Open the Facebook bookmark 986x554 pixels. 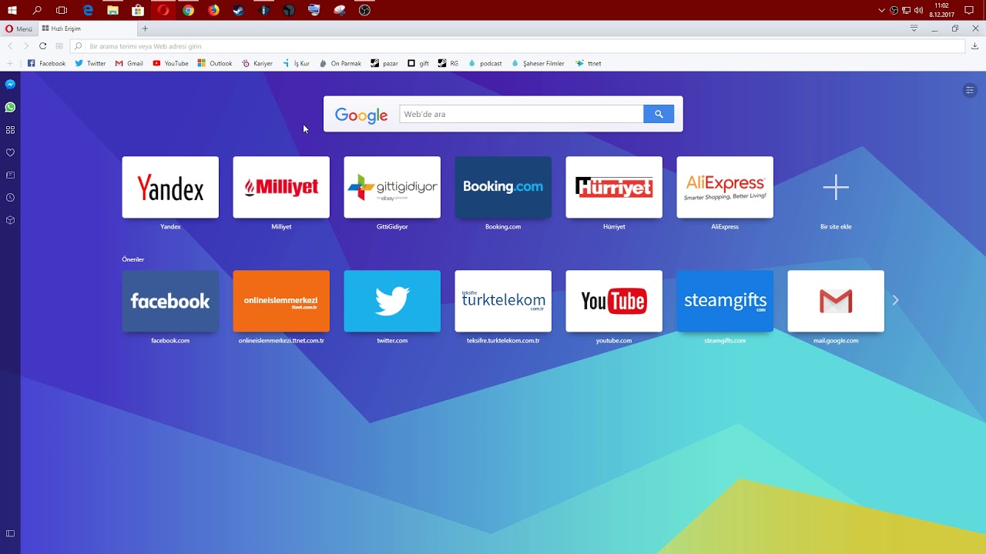click(46, 63)
